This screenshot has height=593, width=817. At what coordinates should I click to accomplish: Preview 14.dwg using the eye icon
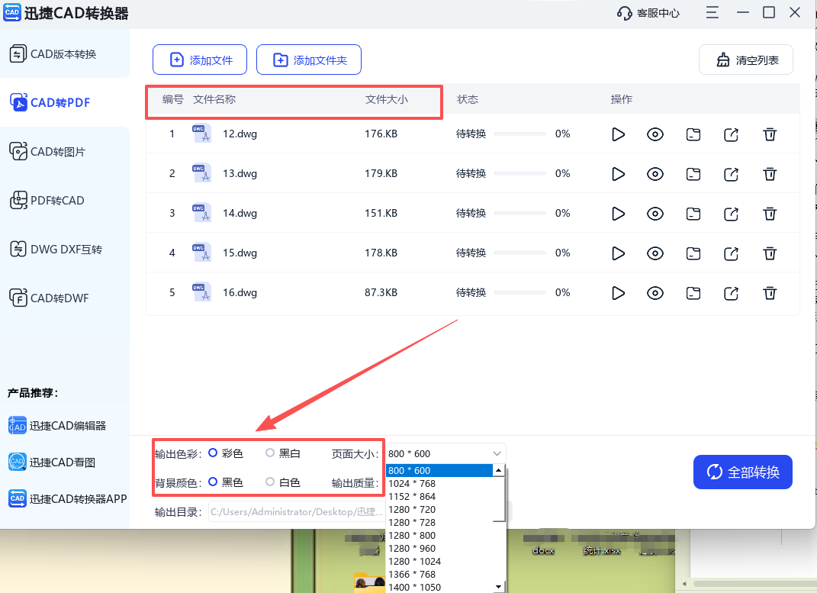coord(655,214)
